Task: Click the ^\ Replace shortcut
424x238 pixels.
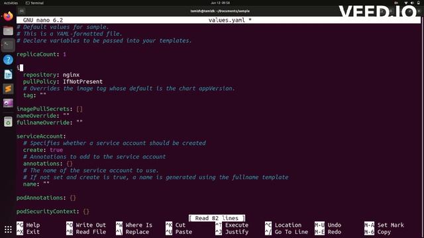Action: tap(132, 232)
